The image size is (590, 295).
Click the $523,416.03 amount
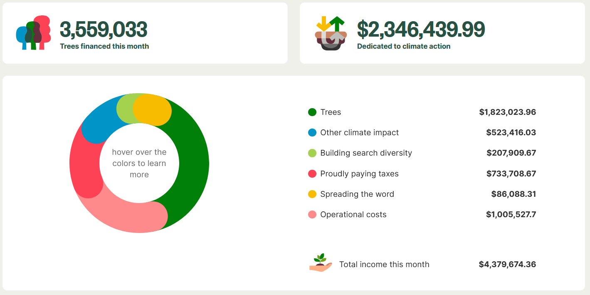[x=511, y=132]
